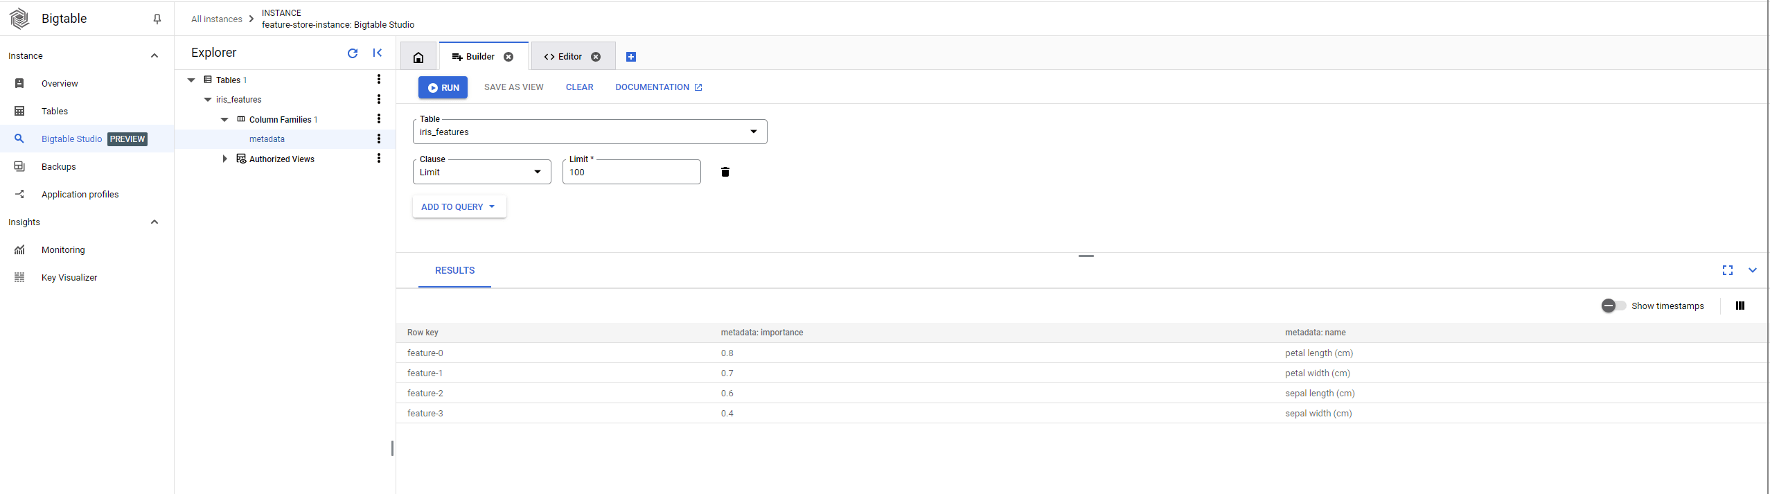Open the Documentation link

click(x=659, y=87)
